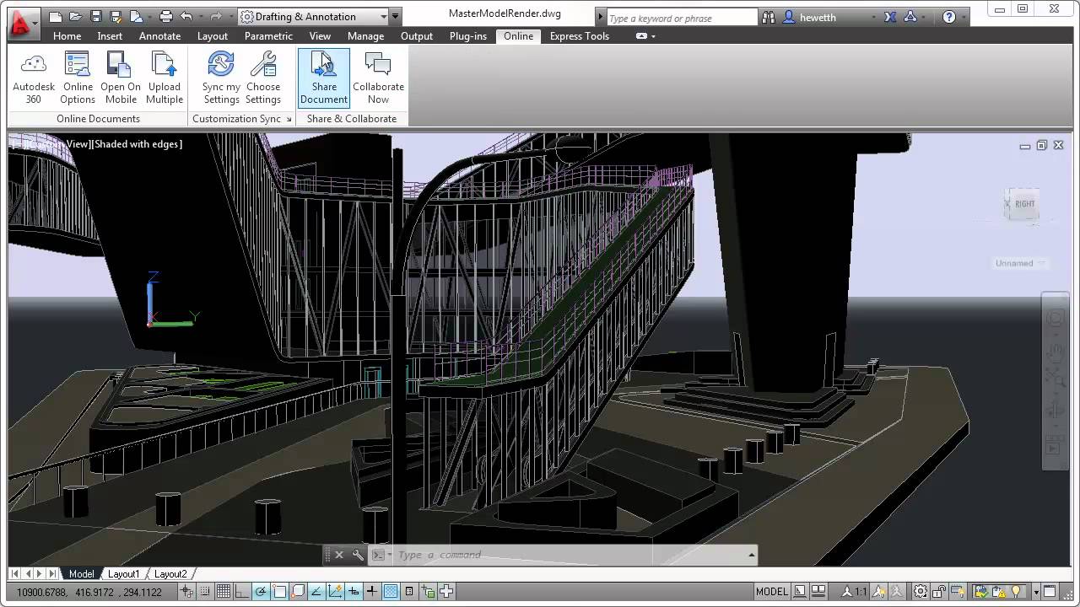The width and height of the screenshot is (1080, 607).
Task: Switch to the Express Tools ribbon tab
Action: [579, 36]
